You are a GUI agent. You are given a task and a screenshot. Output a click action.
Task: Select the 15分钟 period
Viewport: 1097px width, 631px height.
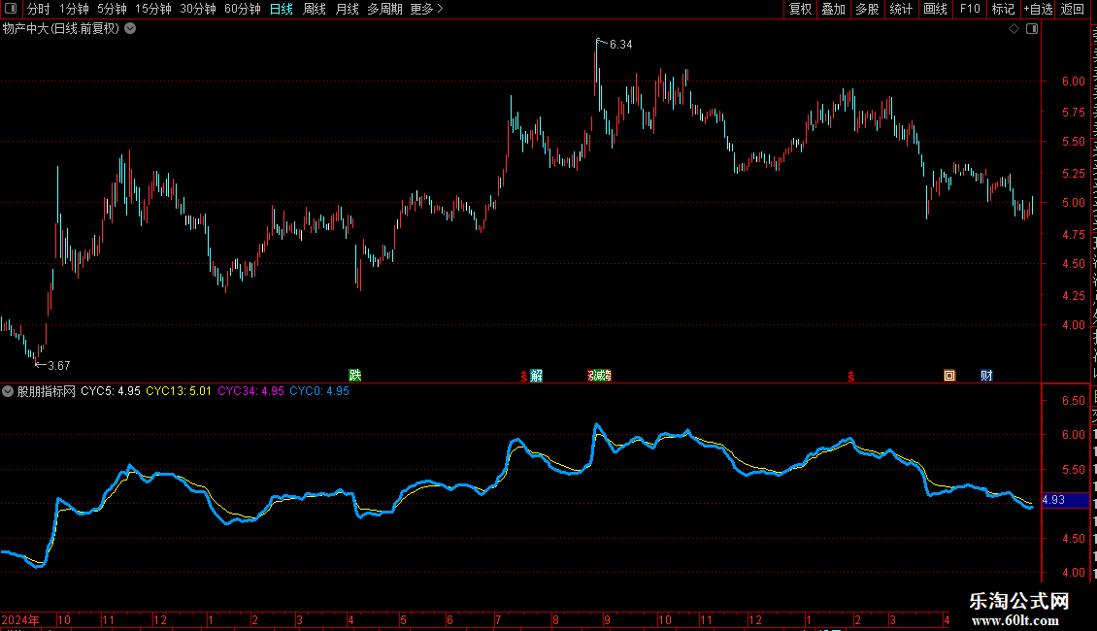coord(153,9)
